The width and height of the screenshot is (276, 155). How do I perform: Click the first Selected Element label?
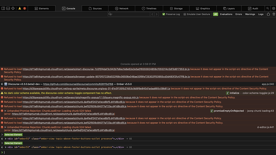coord(13,135)
